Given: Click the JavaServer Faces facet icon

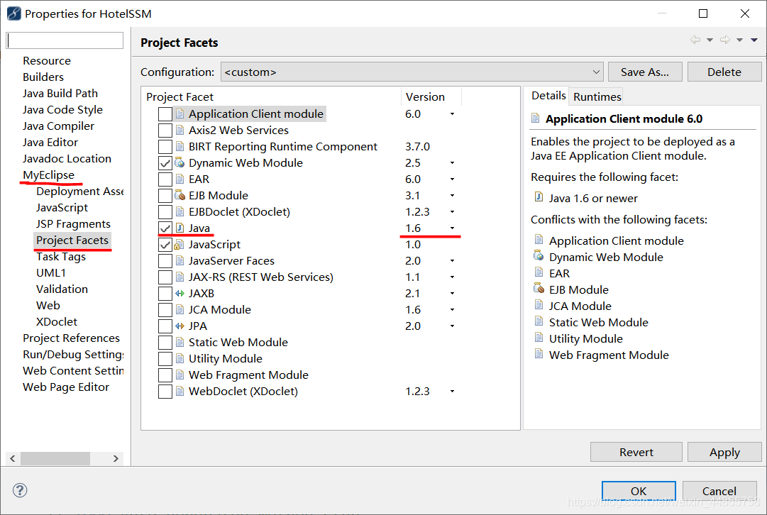Looking at the screenshot, I should [180, 260].
